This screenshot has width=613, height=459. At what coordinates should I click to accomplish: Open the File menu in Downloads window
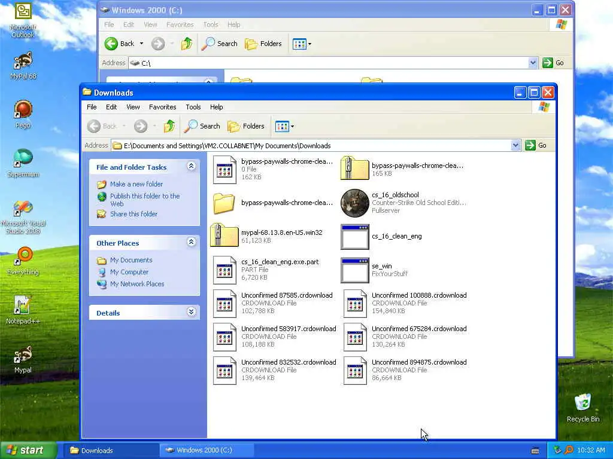(92, 107)
